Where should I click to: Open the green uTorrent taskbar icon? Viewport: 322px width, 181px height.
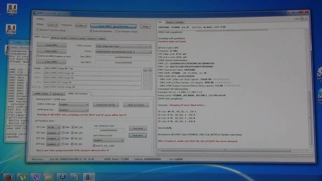[x=22, y=177]
